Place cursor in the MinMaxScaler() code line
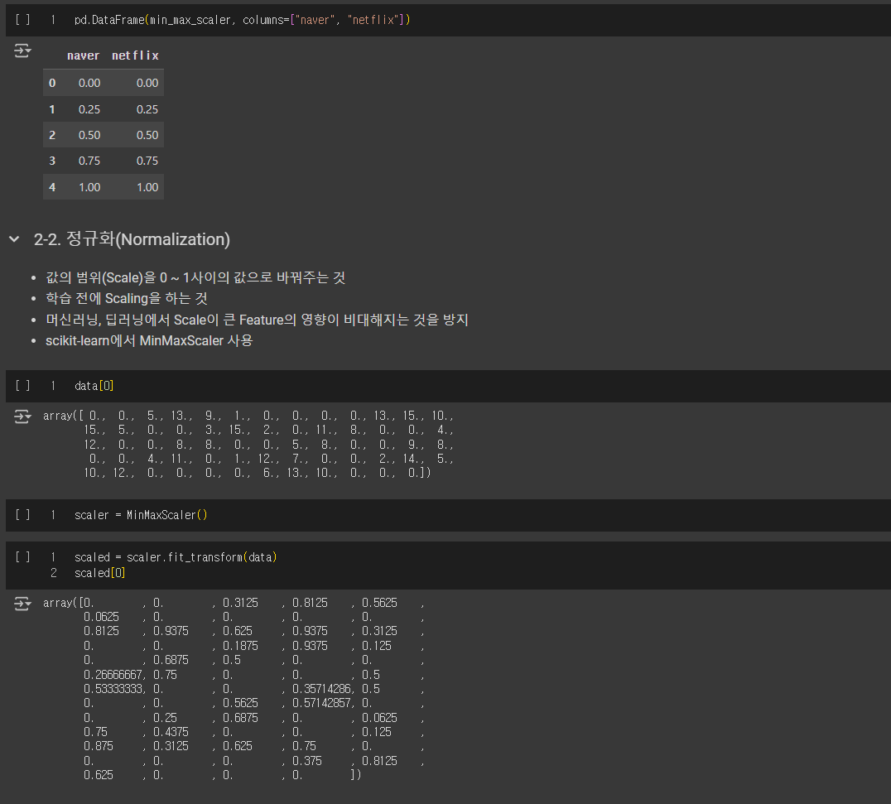Image resolution: width=891 pixels, height=804 pixels. coord(141,515)
